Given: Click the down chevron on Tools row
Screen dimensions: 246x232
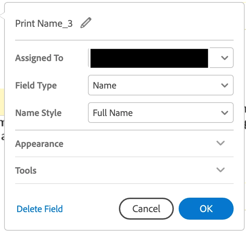Looking at the screenshot, I should pyautogui.click(x=221, y=170).
